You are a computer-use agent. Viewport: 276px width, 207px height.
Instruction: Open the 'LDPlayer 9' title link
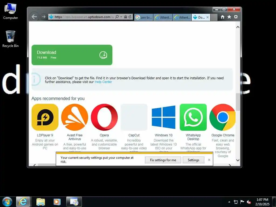point(45,135)
